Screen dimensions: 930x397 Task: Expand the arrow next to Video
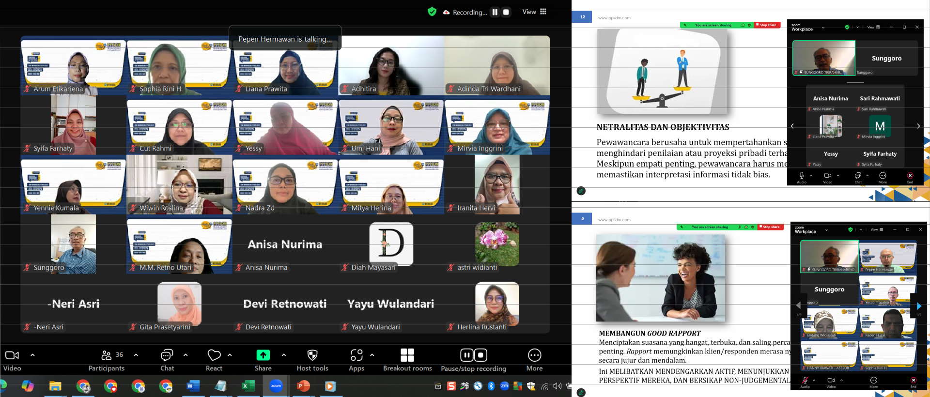pyautogui.click(x=33, y=355)
